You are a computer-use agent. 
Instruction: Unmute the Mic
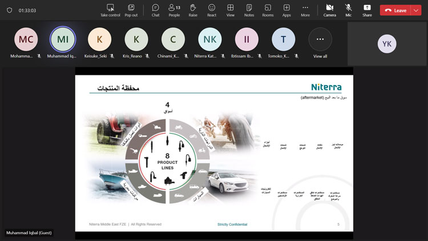[x=348, y=10]
